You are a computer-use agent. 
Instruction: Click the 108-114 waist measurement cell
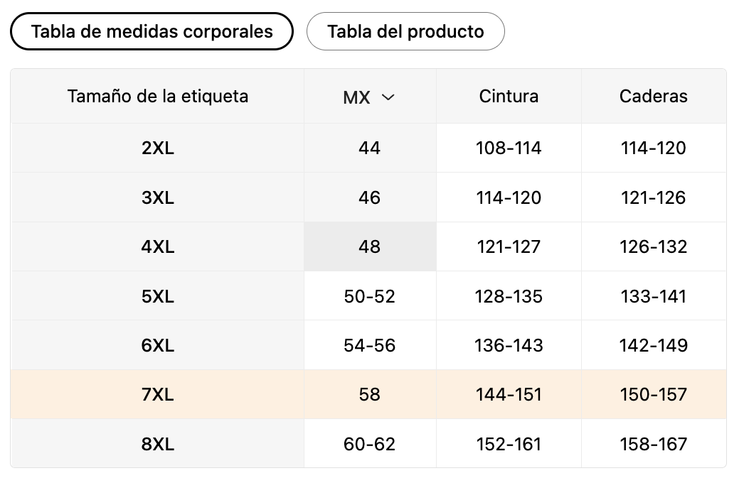tap(509, 148)
